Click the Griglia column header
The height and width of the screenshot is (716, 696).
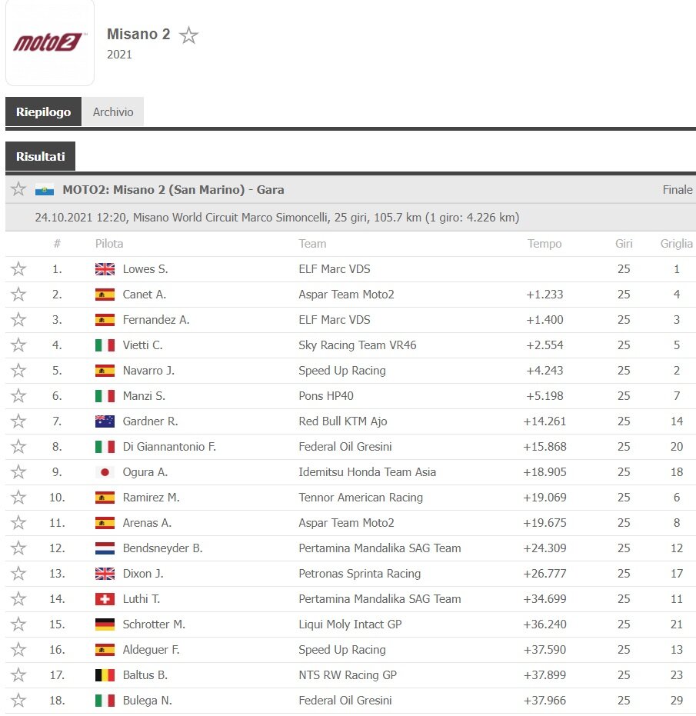(676, 243)
